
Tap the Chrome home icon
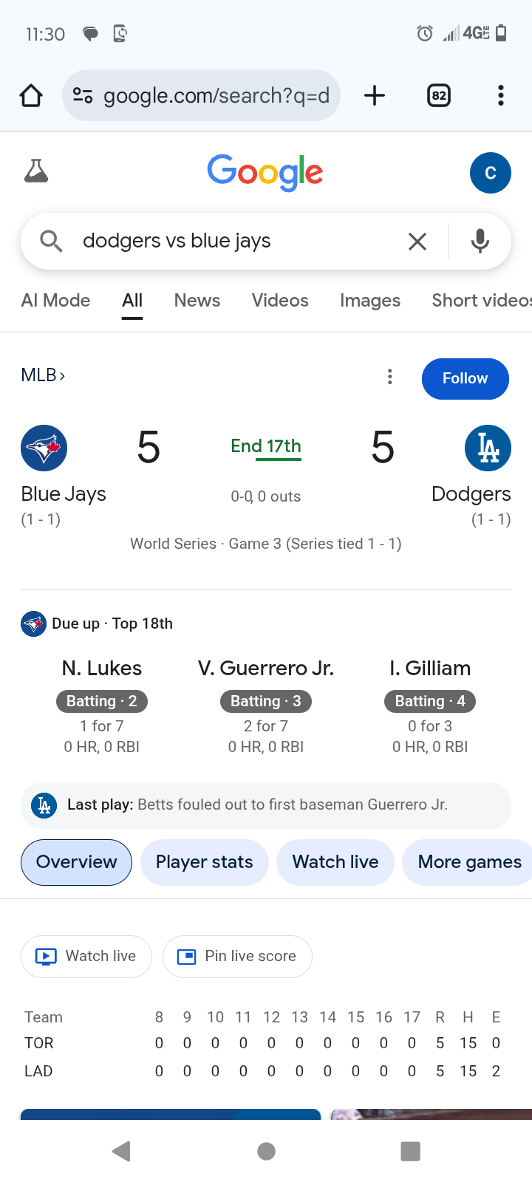pos(31,95)
